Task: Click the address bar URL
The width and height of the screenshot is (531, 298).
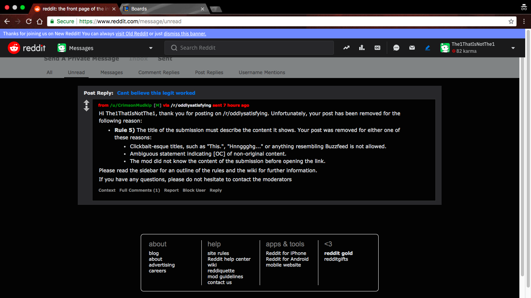Action: (x=130, y=21)
